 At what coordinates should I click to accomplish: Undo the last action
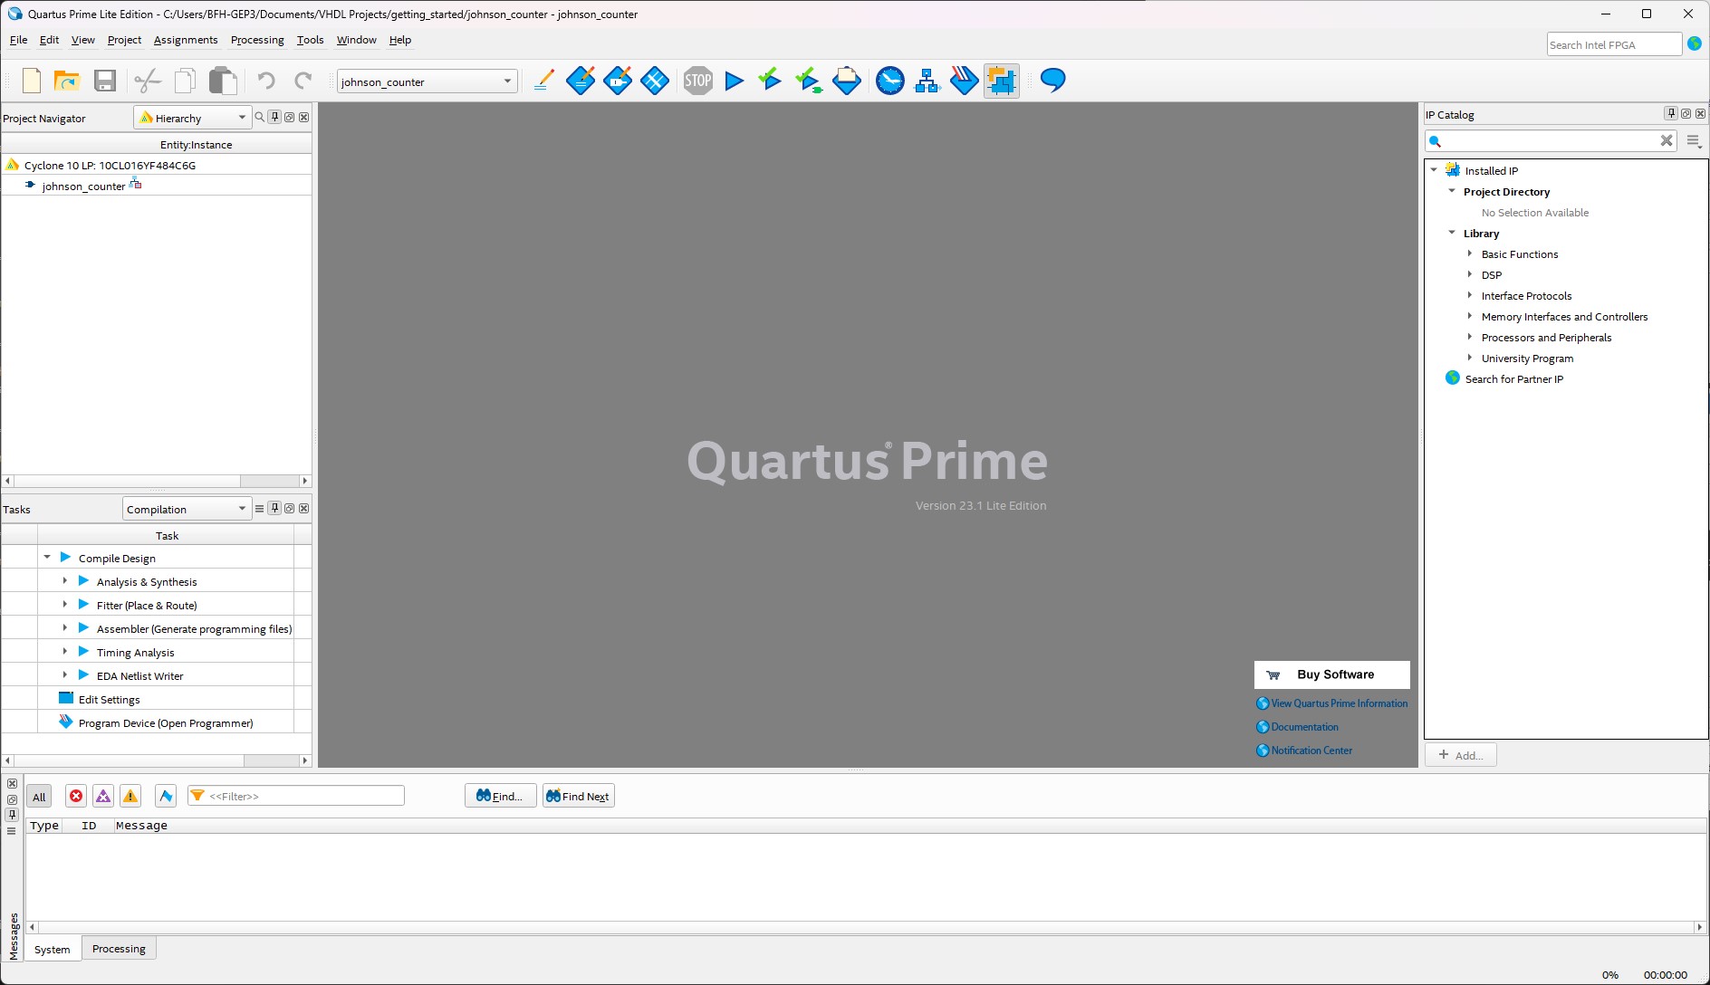(265, 81)
